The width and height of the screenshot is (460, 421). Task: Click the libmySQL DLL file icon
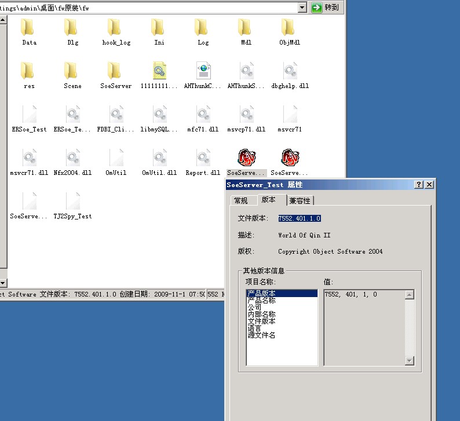159,115
